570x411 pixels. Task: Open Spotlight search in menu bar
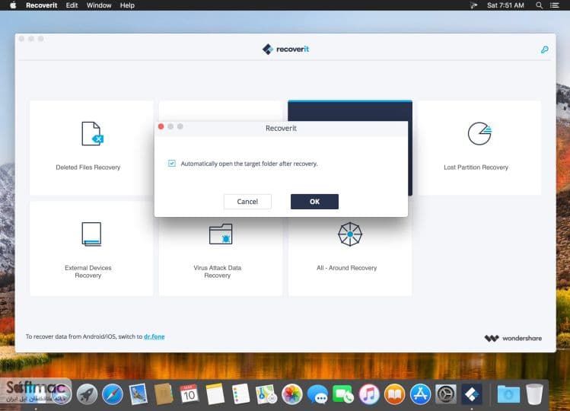539,5
